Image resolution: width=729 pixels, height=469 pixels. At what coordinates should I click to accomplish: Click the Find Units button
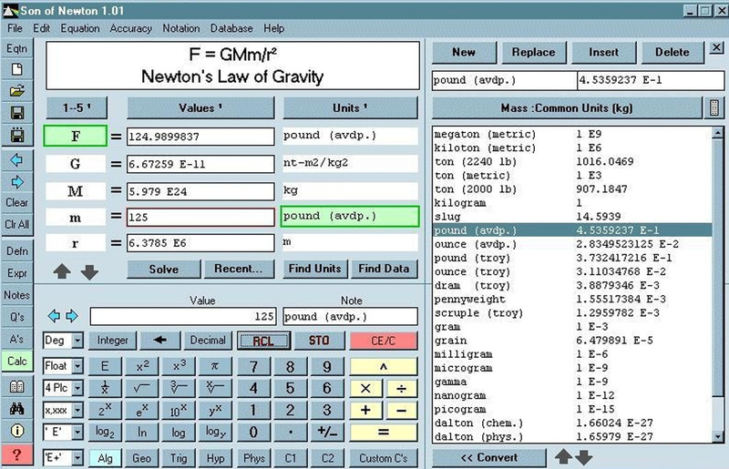314,269
